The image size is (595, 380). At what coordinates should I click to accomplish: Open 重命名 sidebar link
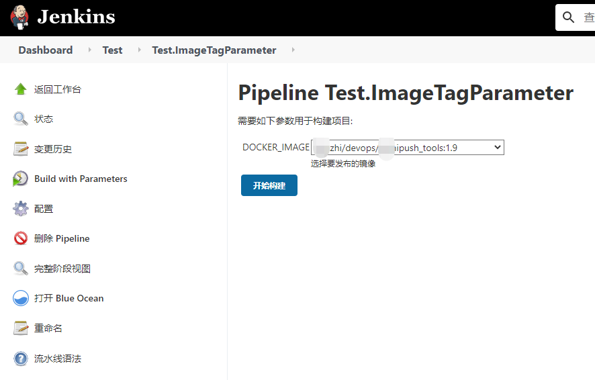coord(48,328)
